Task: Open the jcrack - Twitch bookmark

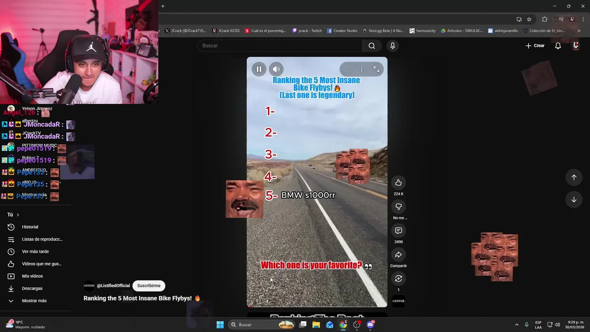Action: pos(307,31)
